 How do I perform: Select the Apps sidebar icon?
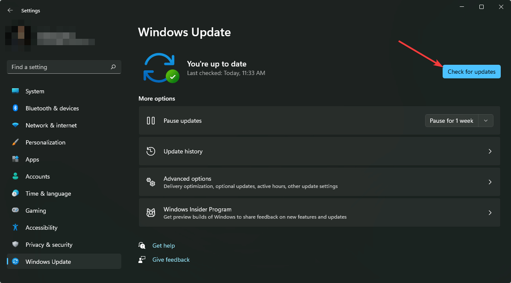[x=15, y=159]
